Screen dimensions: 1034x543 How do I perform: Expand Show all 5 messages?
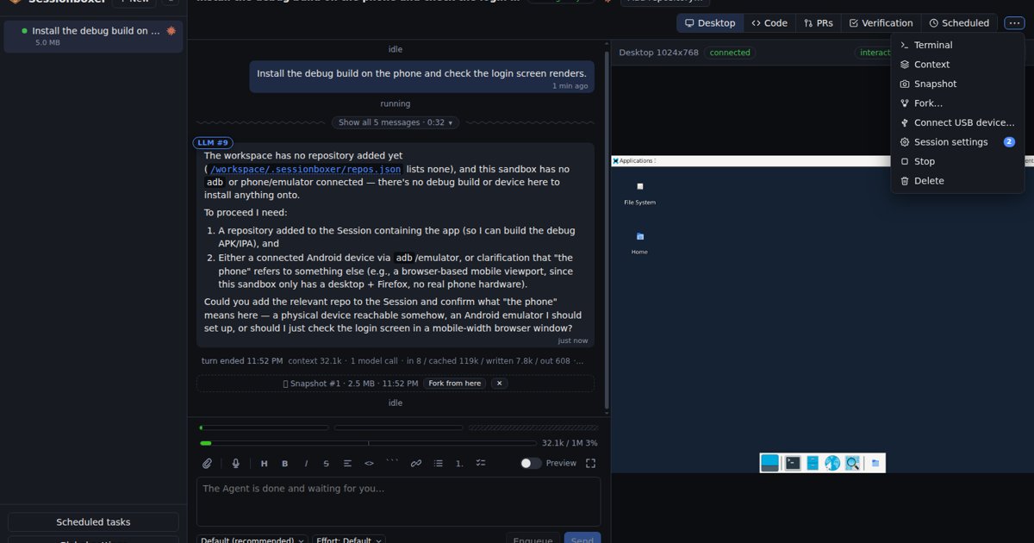click(x=396, y=122)
